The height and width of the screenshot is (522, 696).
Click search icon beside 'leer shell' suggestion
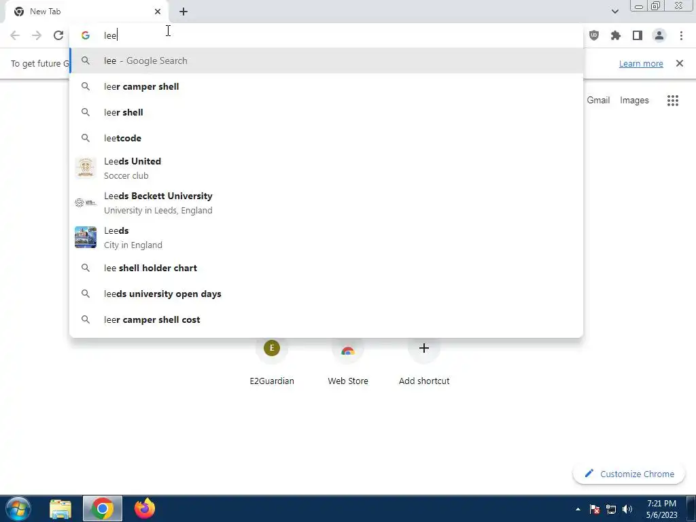[86, 112]
